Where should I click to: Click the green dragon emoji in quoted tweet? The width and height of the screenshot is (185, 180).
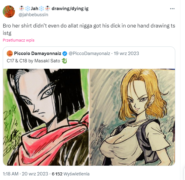64,61
